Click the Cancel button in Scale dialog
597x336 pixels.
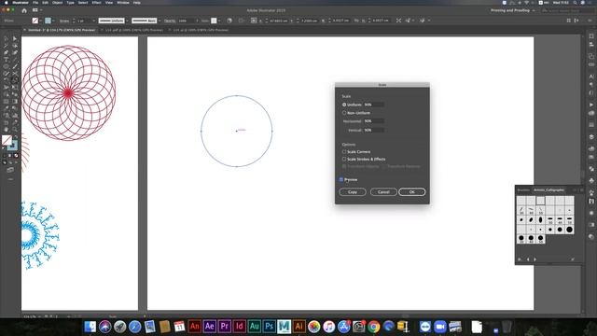click(383, 192)
